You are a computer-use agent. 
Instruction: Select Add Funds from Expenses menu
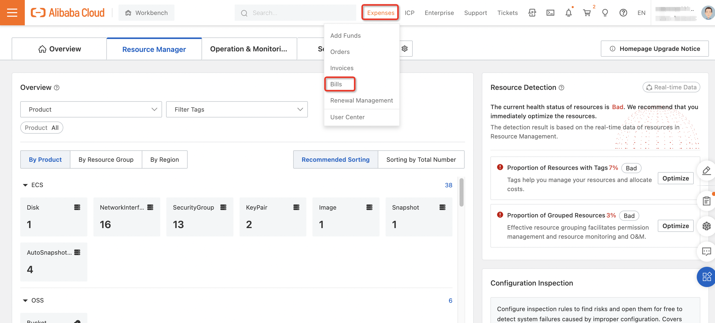click(346, 35)
